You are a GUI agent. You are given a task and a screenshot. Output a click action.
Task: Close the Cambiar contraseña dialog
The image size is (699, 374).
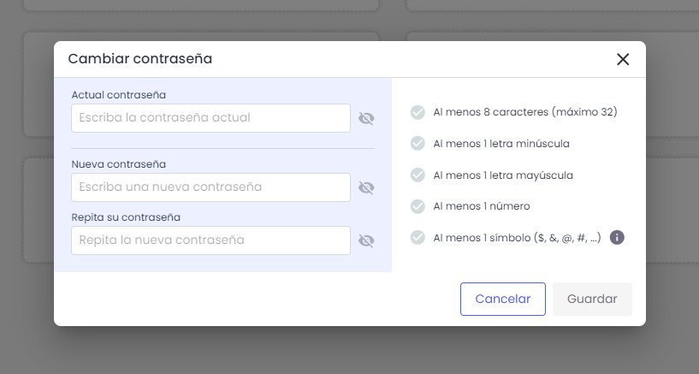[x=623, y=59]
